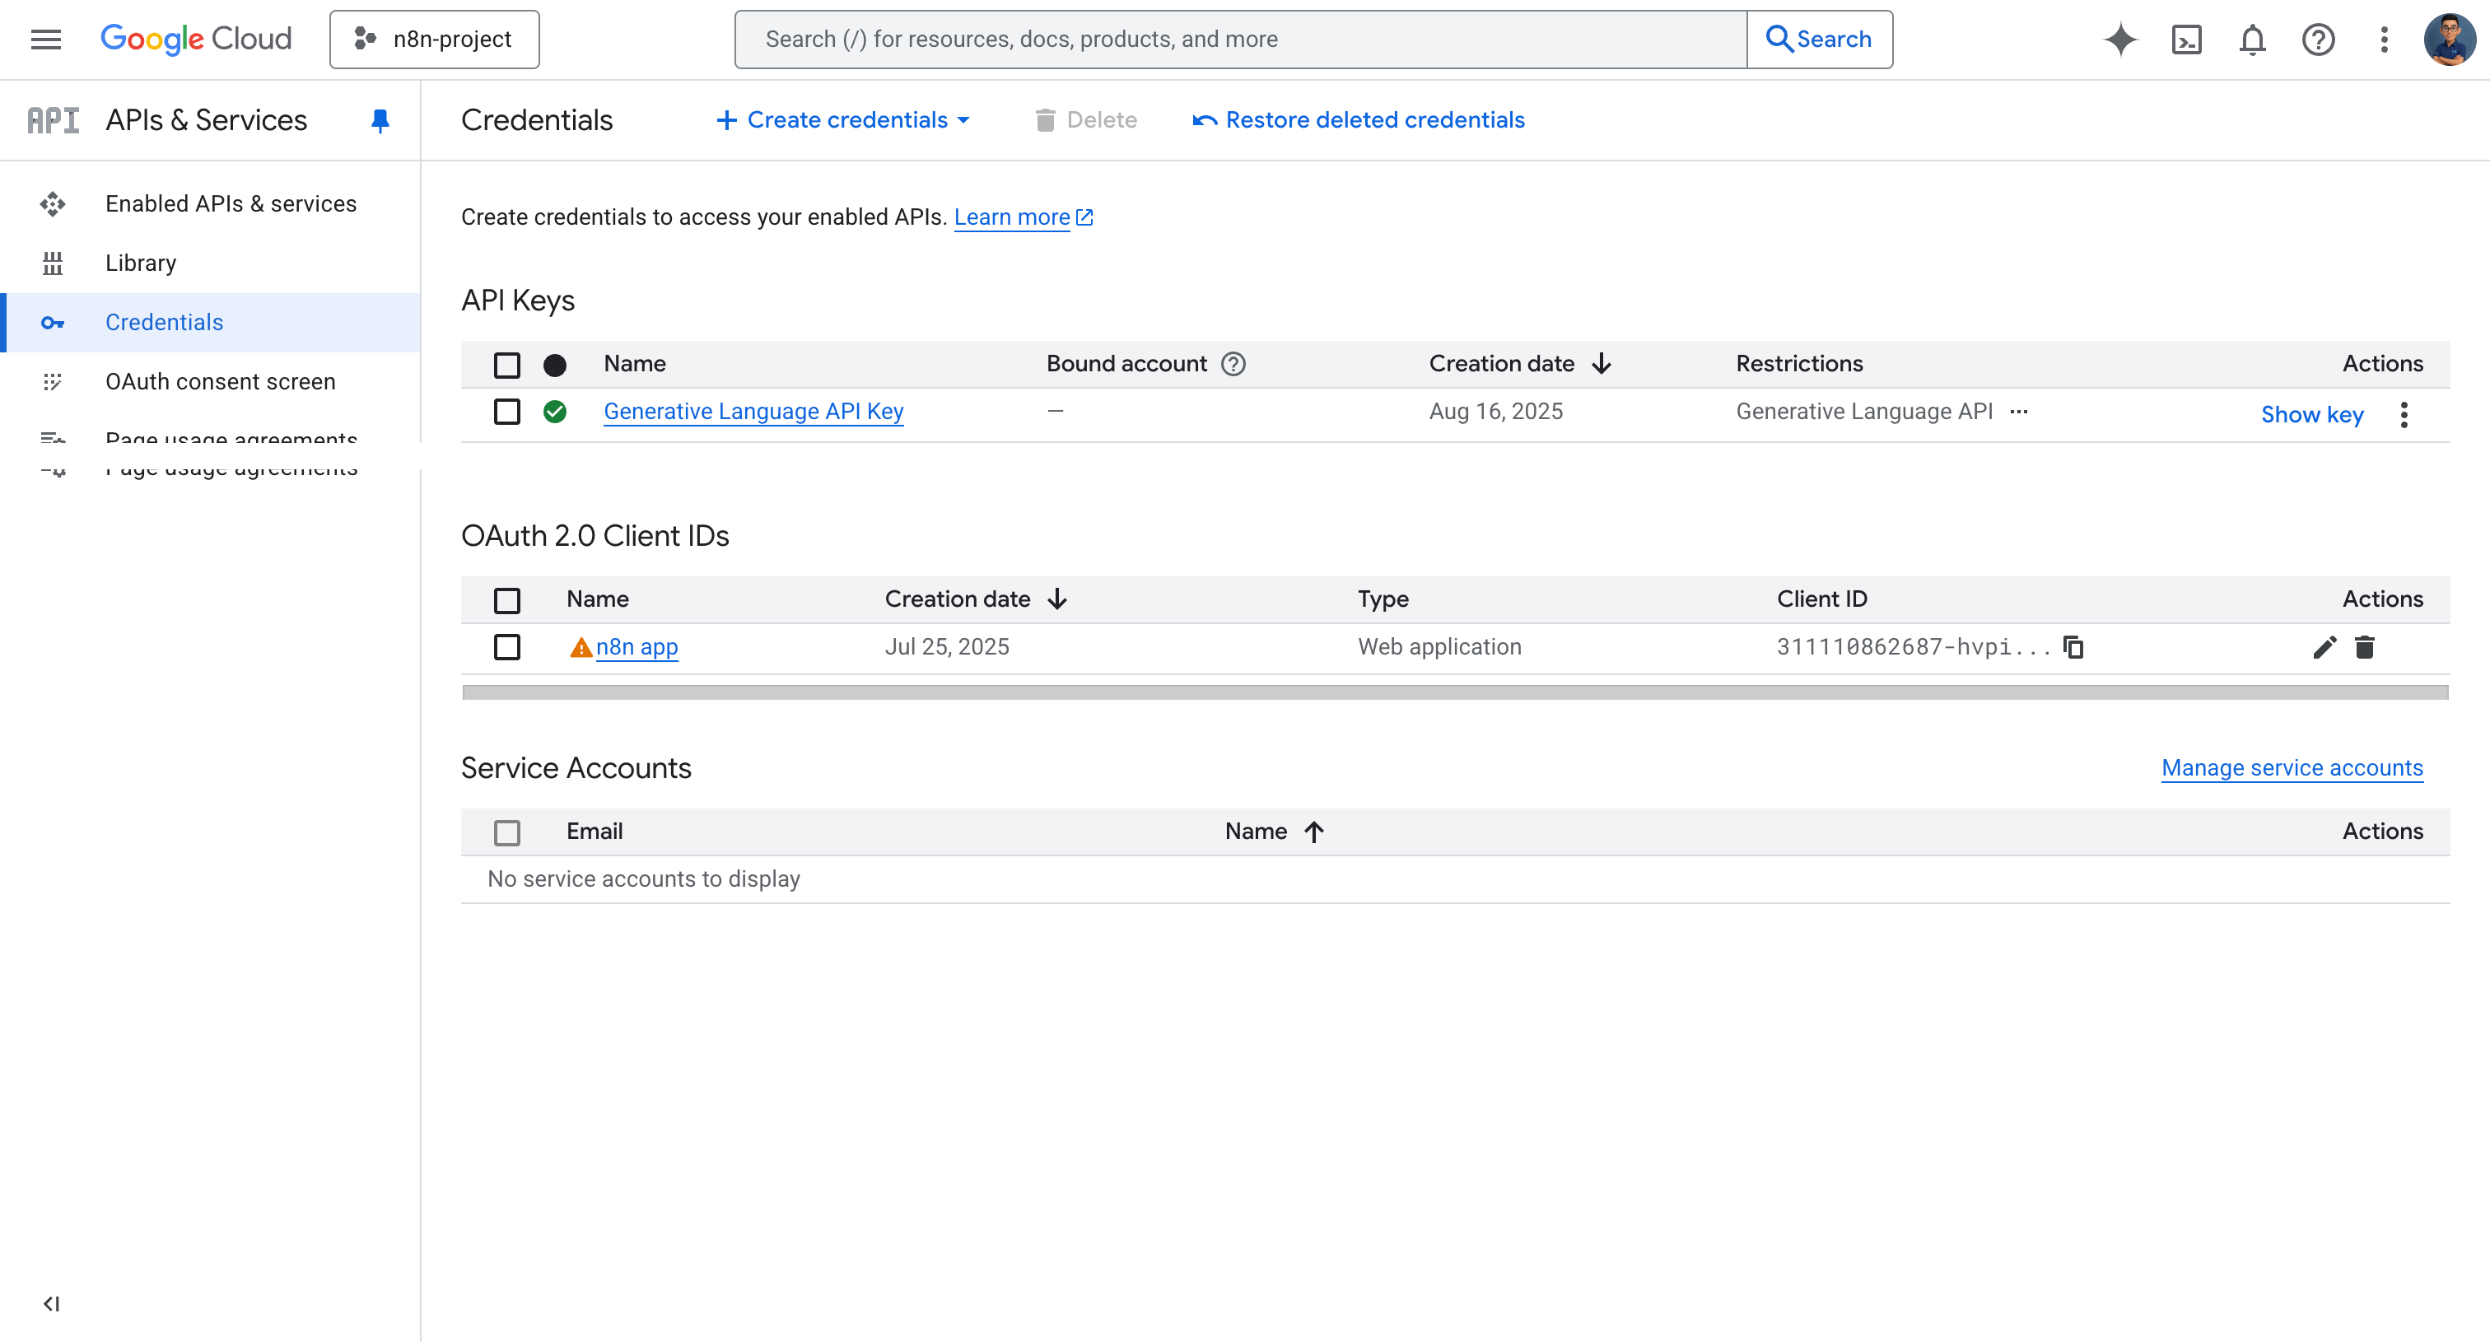Click the horizontal scrollbar under OAuth table

pos(1455,692)
